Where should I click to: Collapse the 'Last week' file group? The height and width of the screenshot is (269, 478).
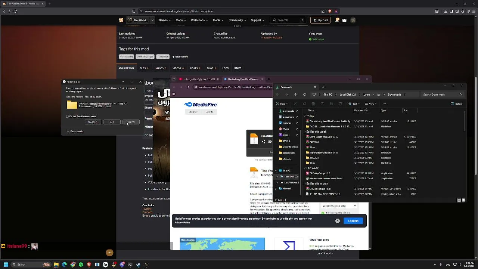point(304,168)
